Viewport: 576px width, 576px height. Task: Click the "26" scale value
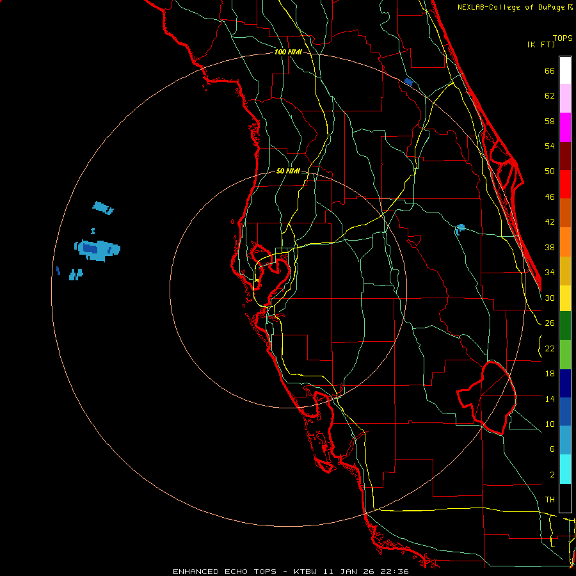click(550, 323)
